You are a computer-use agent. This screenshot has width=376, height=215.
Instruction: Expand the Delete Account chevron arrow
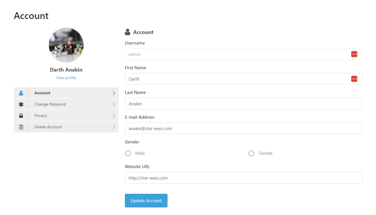(x=114, y=127)
